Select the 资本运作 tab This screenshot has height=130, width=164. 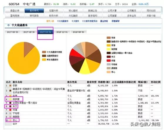coord(132,16)
